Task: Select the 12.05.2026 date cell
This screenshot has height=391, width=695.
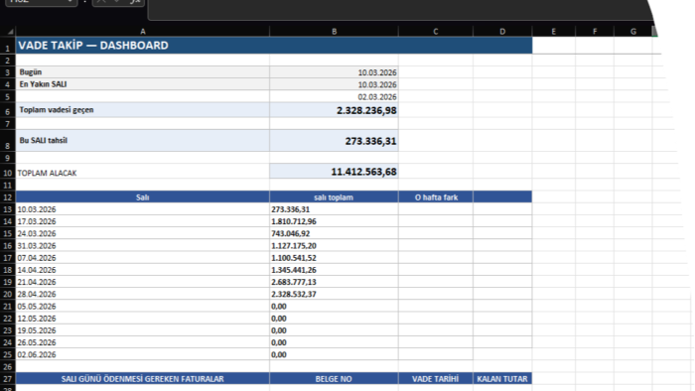Action: tap(143, 319)
